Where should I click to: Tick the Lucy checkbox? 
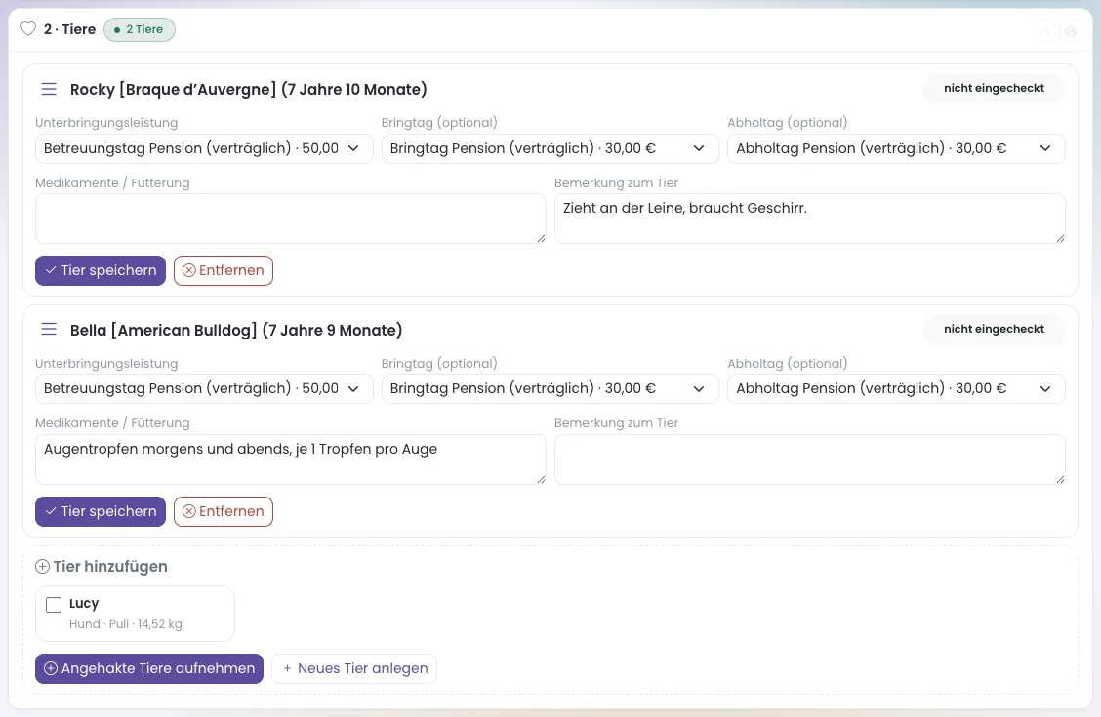click(54, 605)
